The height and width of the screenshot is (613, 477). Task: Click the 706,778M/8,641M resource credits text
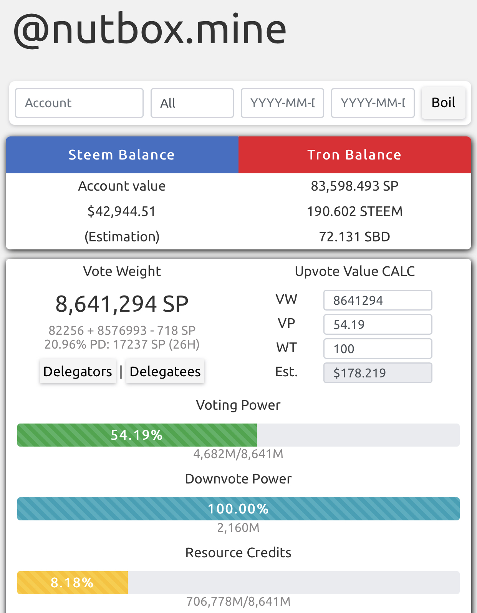click(238, 601)
